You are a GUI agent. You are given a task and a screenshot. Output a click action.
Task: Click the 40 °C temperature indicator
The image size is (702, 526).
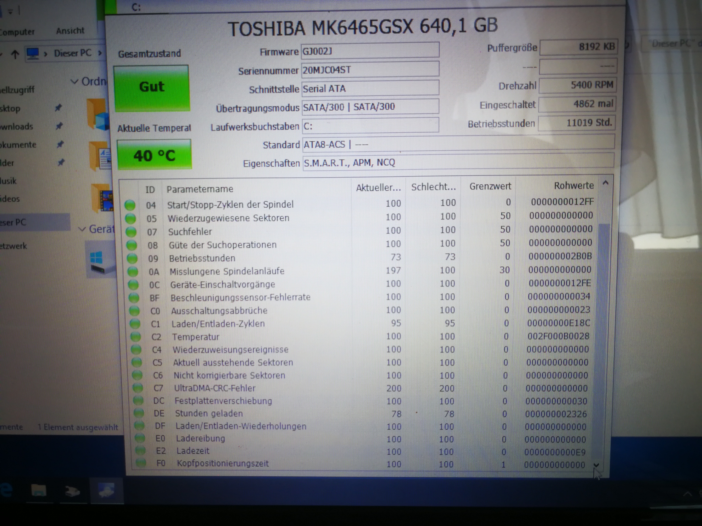point(154,155)
